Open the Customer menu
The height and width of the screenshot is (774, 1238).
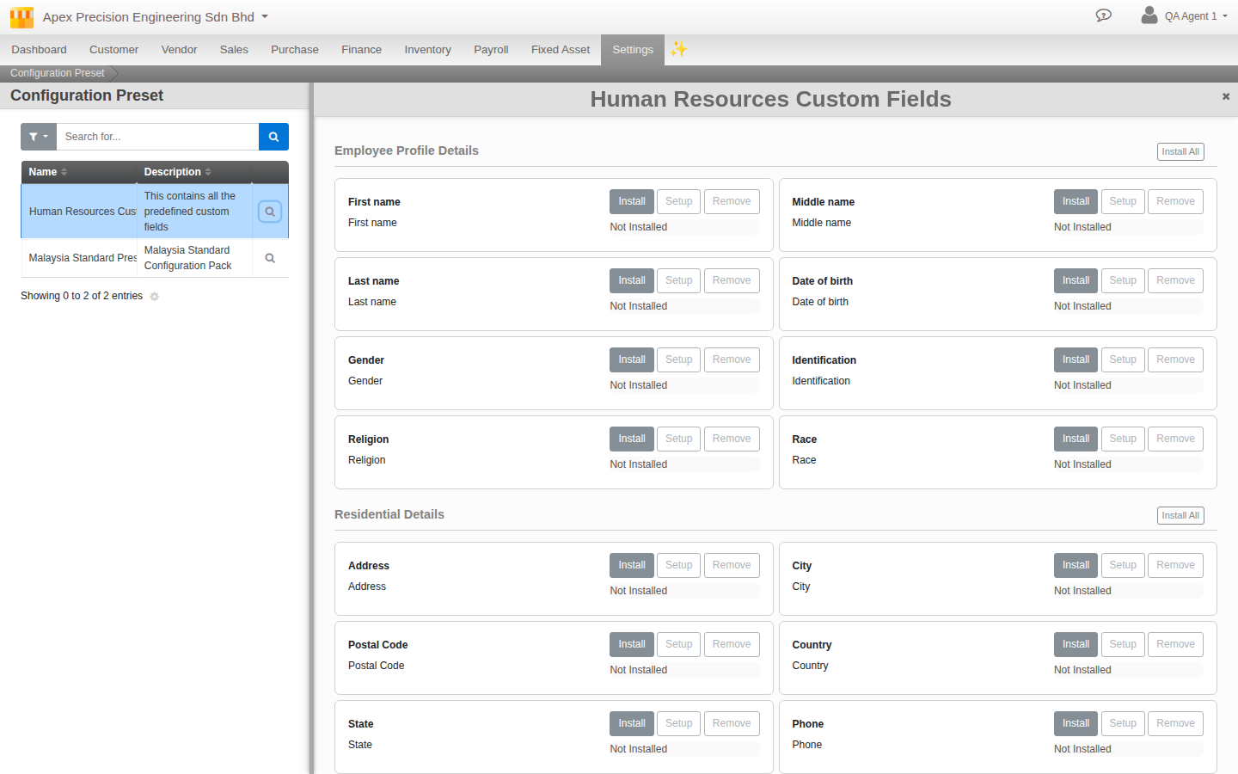[113, 50]
